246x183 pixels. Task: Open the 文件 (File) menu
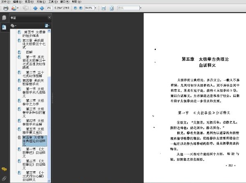pyautogui.click(x=5, y=2)
